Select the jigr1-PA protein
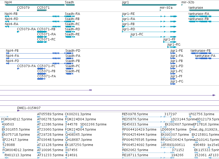This screenshot has width=219, height=159. 173,58
